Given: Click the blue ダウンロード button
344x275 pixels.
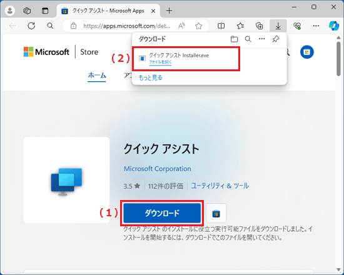Looking at the screenshot, I should 162,213.
